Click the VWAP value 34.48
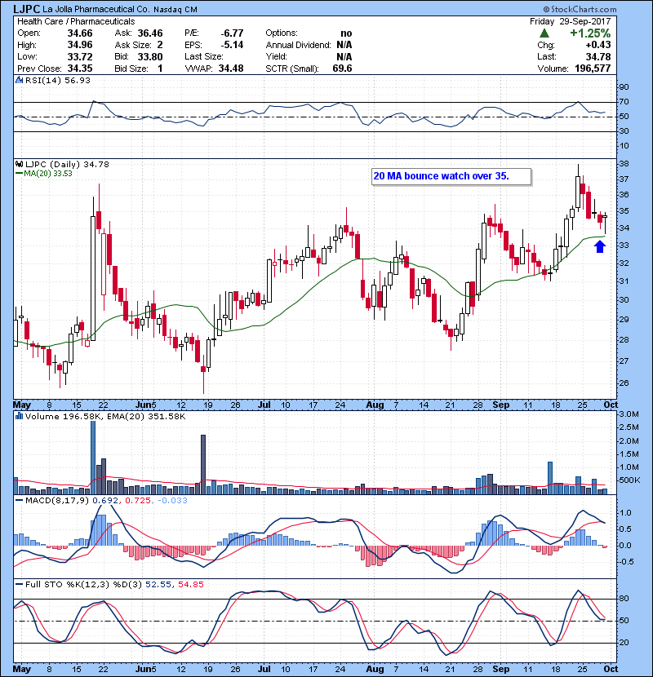Viewport: 653px width, 677px height. [231, 69]
